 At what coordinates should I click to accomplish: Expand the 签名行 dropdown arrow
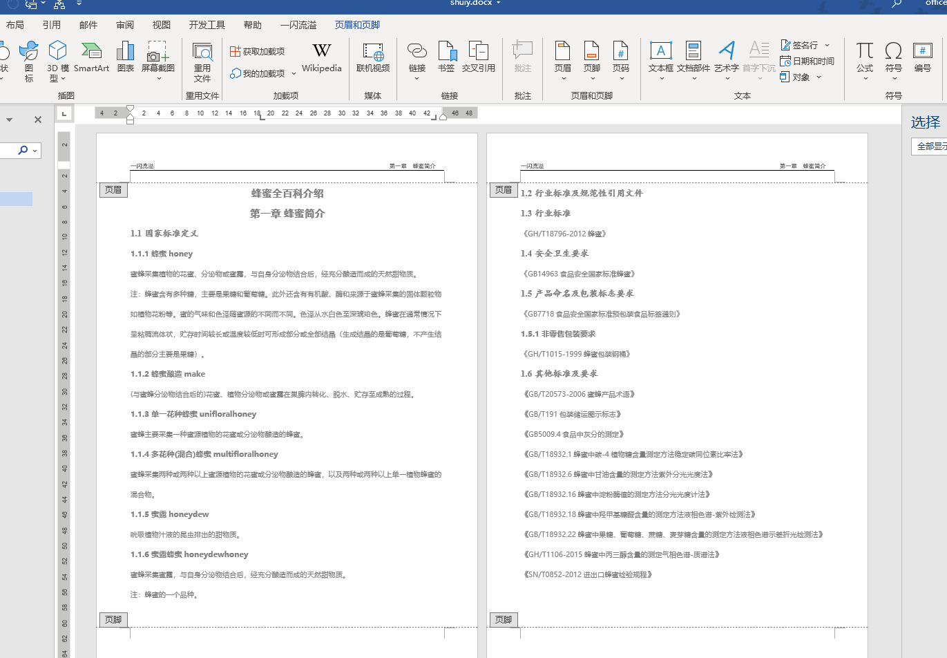[827, 46]
